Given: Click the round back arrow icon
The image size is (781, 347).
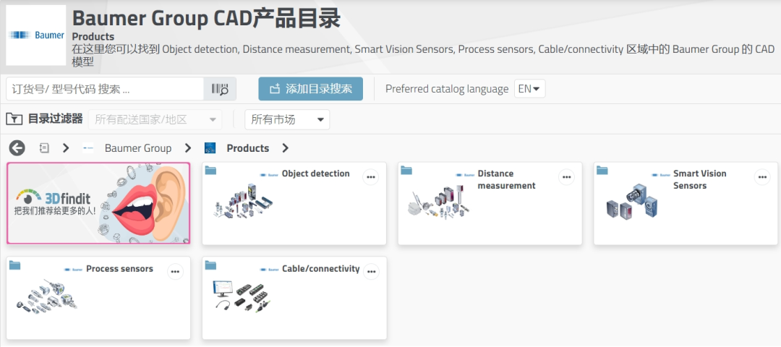Looking at the screenshot, I should 17,148.
